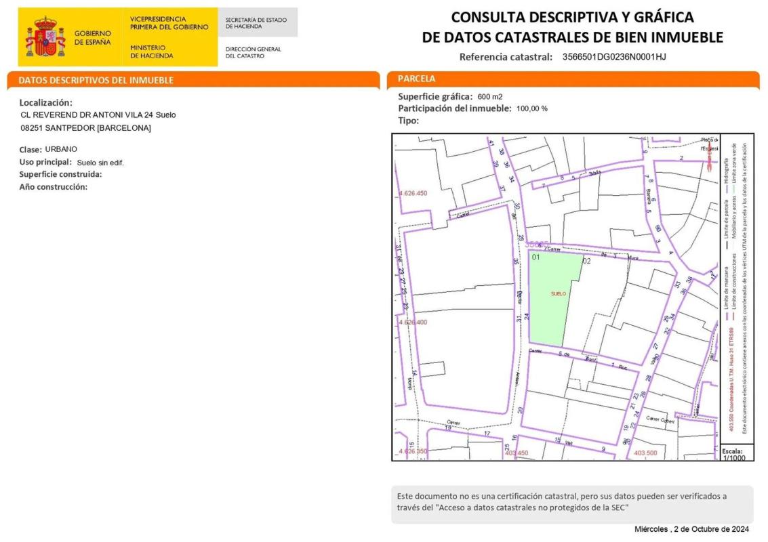Click the Spanish coat of arms emblem
768x542 pixels.
(x=45, y=37)
